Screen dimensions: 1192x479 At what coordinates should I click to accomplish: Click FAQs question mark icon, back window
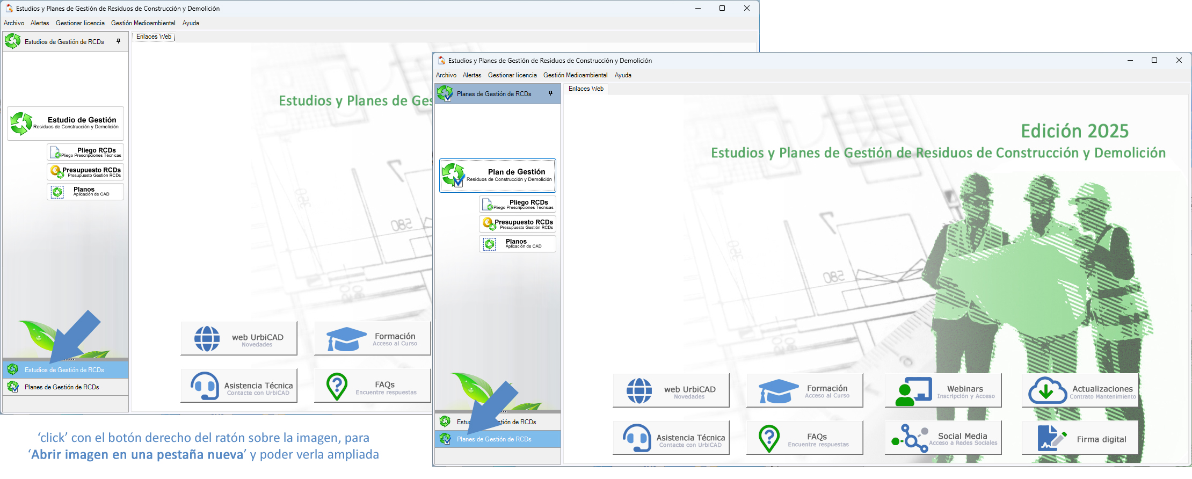pyautogui.click(x=337, y=387)
